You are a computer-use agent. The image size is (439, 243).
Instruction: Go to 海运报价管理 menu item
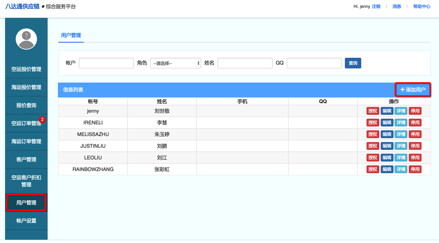coord(26,87)
